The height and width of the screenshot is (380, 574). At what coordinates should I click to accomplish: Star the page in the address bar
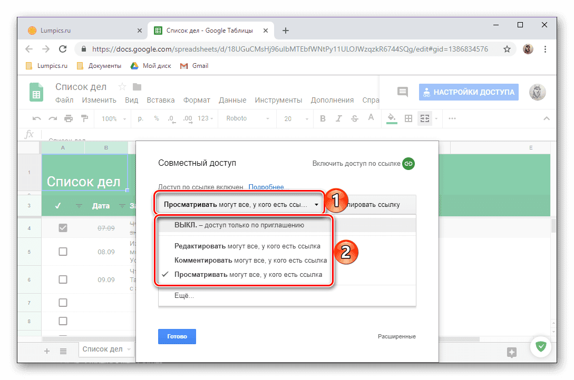[507, 48]
